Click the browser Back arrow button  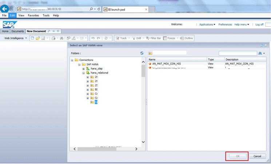click(4, 9)
